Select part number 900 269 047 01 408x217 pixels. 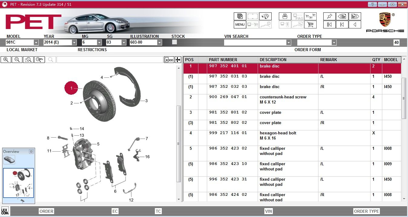pos(228,97)
